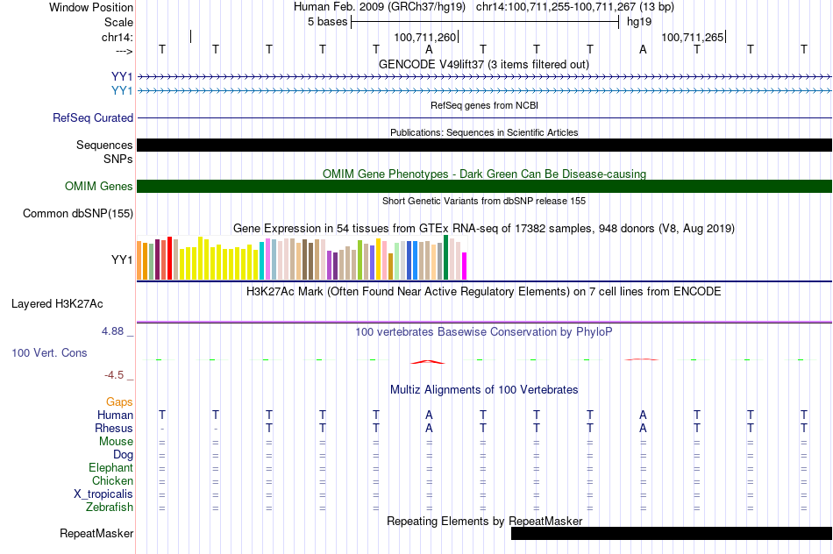Click the Gaps label in Multiz track
This screenshot has height=554, width=833.
click(x=119, y=402)
